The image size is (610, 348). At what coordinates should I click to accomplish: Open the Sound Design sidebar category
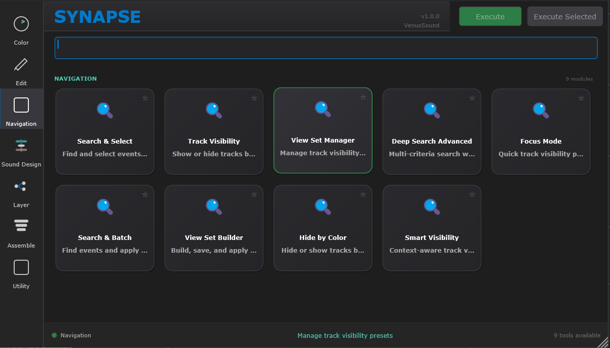coord(21,152)
